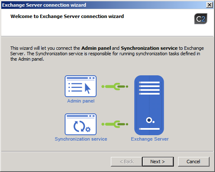Close the wizard with the X button
This screenshot has width=215, height=172.
coord(210,5)
